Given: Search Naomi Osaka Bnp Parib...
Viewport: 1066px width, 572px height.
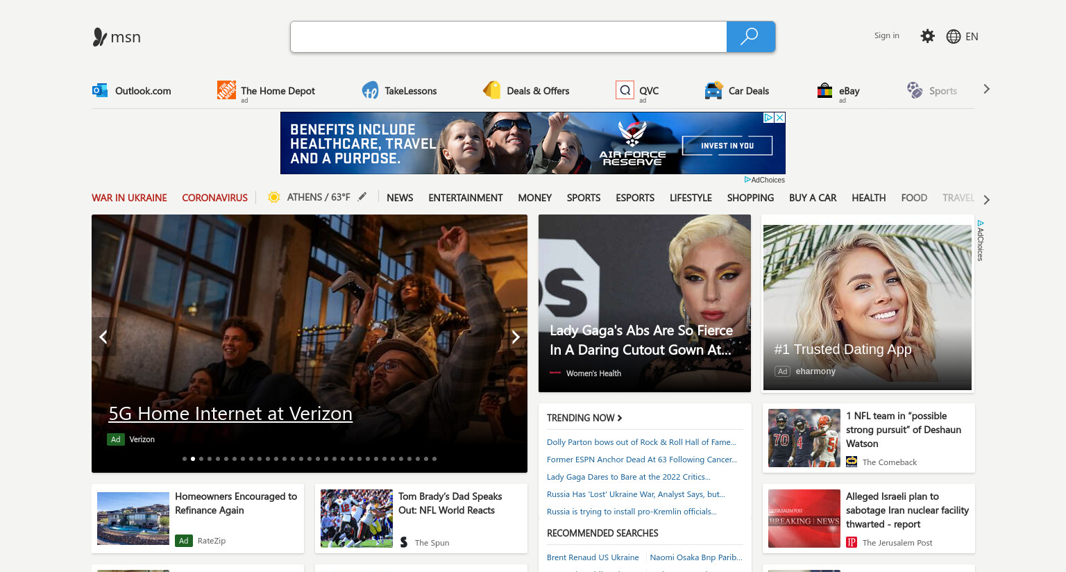Looking at the screenshot, I should [x=696, y=557].
